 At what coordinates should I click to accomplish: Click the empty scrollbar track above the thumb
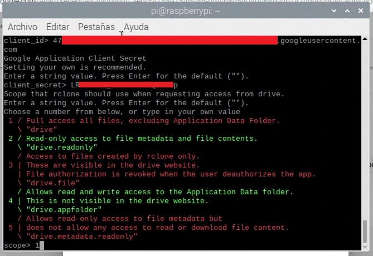(x=365, y=131)
